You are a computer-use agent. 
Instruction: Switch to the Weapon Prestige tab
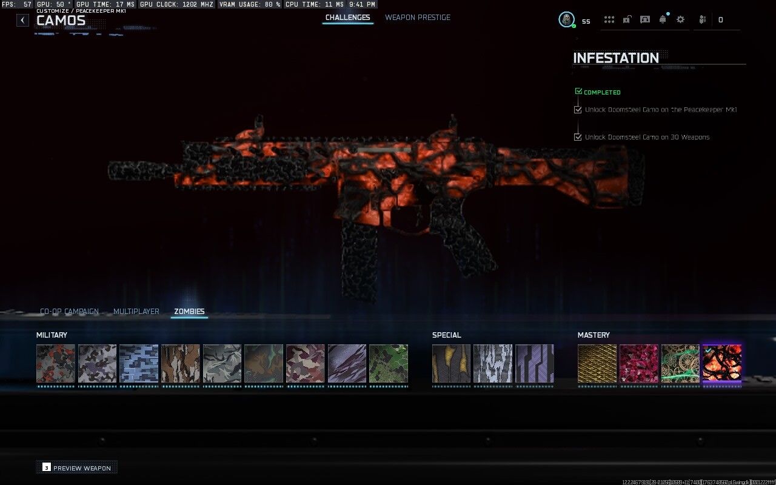(x=418, y=18)
